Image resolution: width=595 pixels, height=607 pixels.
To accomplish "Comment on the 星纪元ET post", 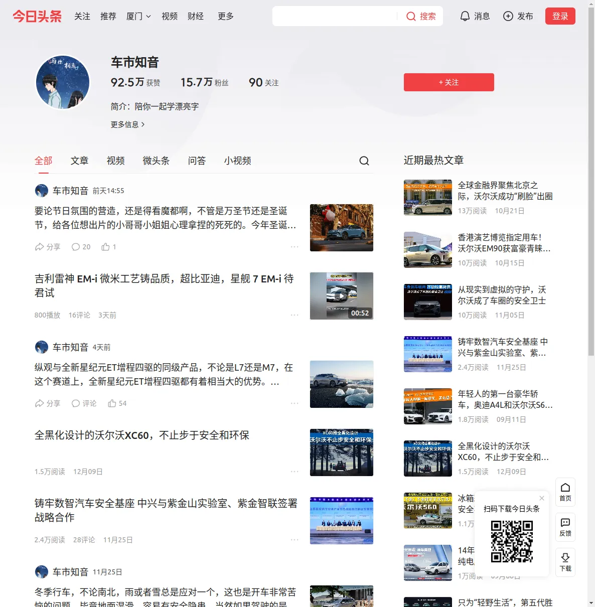I will click(x=84, y=403).
